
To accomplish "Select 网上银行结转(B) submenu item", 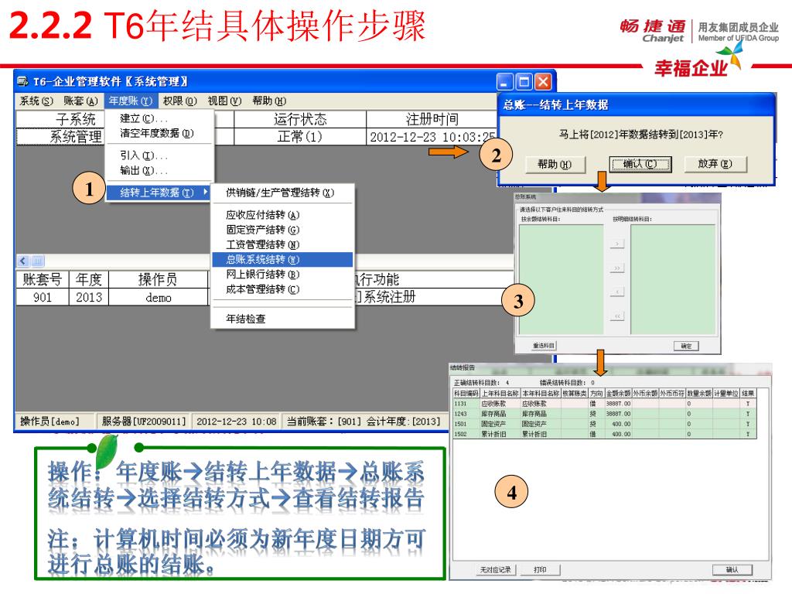I will (282, 275).
